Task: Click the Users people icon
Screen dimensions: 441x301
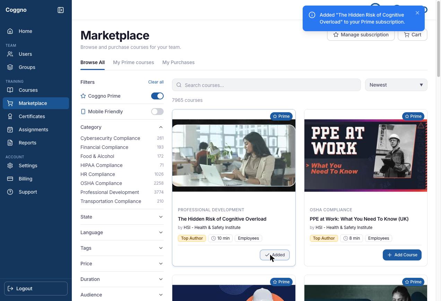Action: click(10, 54)
